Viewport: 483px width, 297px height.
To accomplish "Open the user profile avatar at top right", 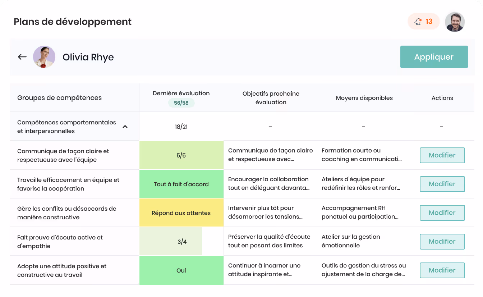I will pos(455,22).
